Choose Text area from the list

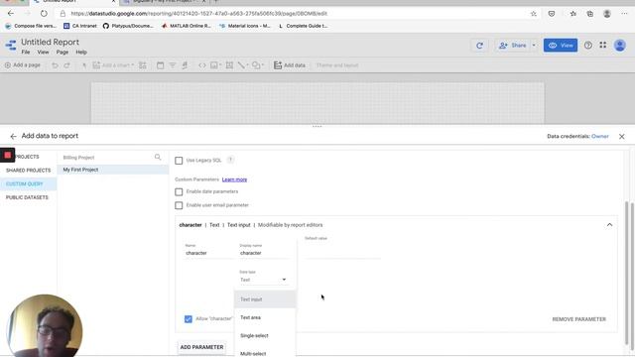[x=265, y=317]
